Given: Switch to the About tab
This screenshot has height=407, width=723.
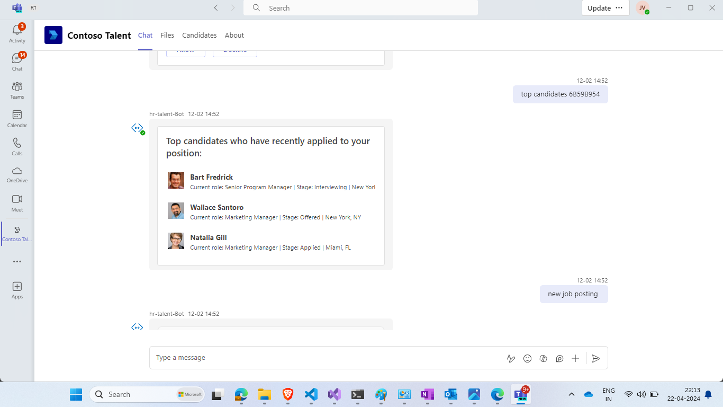Looking at the screenshot, I should click(x=234, y=35).
